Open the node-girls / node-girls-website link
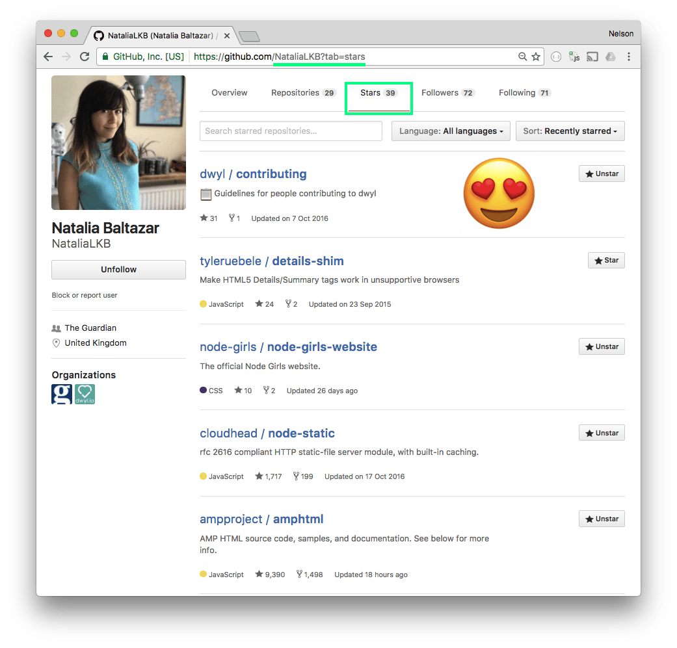This screenshot has width=677, height=648. 288,347
